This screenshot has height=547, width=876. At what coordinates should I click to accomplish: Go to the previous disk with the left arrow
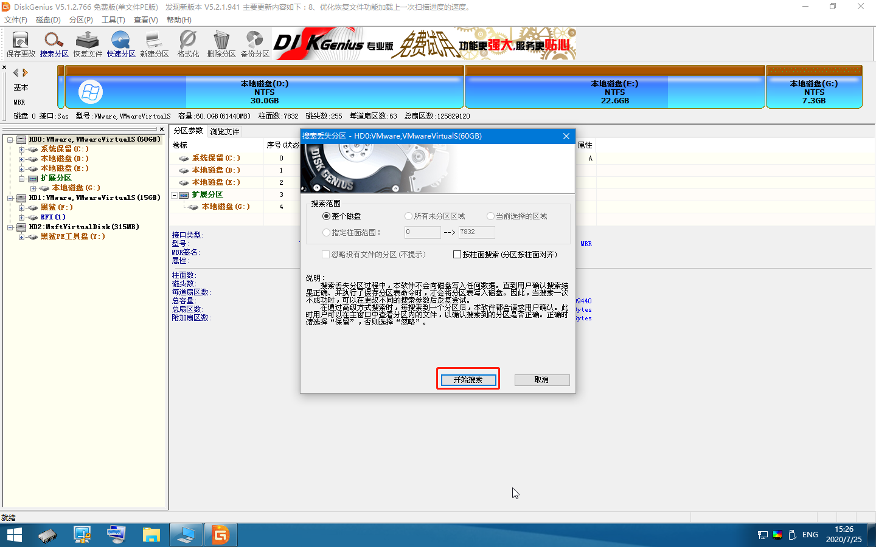click(16, 72)
